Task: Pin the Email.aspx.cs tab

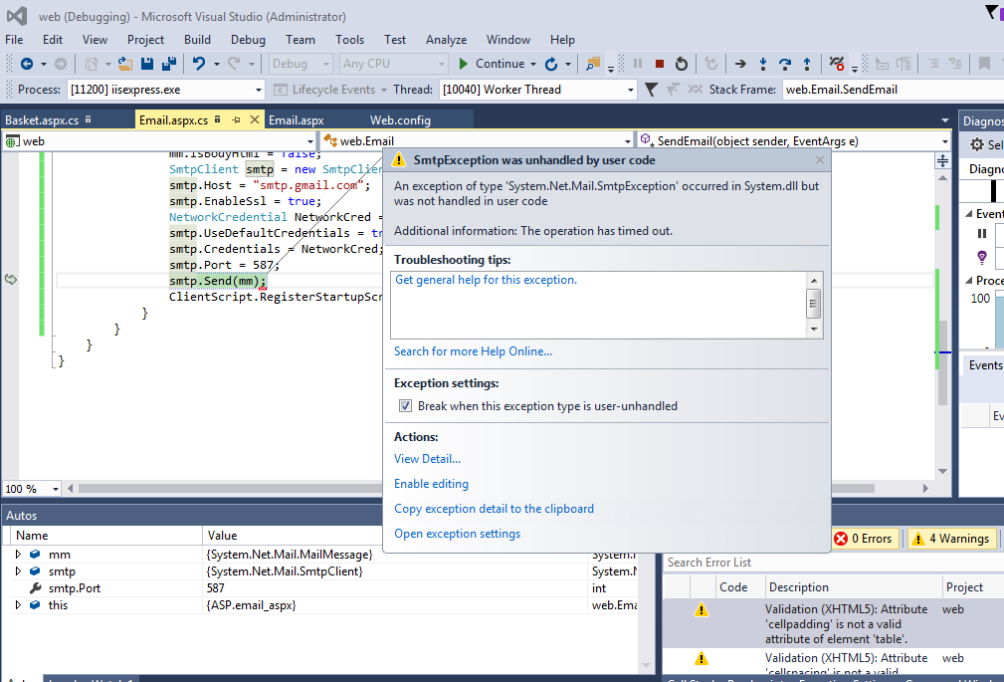Action: [236, 119]
